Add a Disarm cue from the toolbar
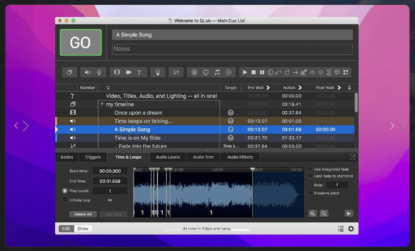The width and height of the screenshot is (415, 251). 321,72
